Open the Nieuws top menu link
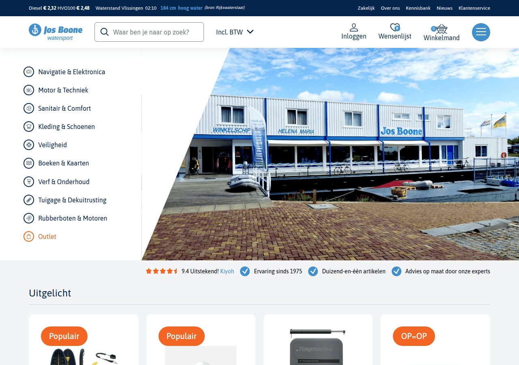Image resolution: width=519 pixels, height=365 pixels. pyautogui.click(x=444, y=8)
